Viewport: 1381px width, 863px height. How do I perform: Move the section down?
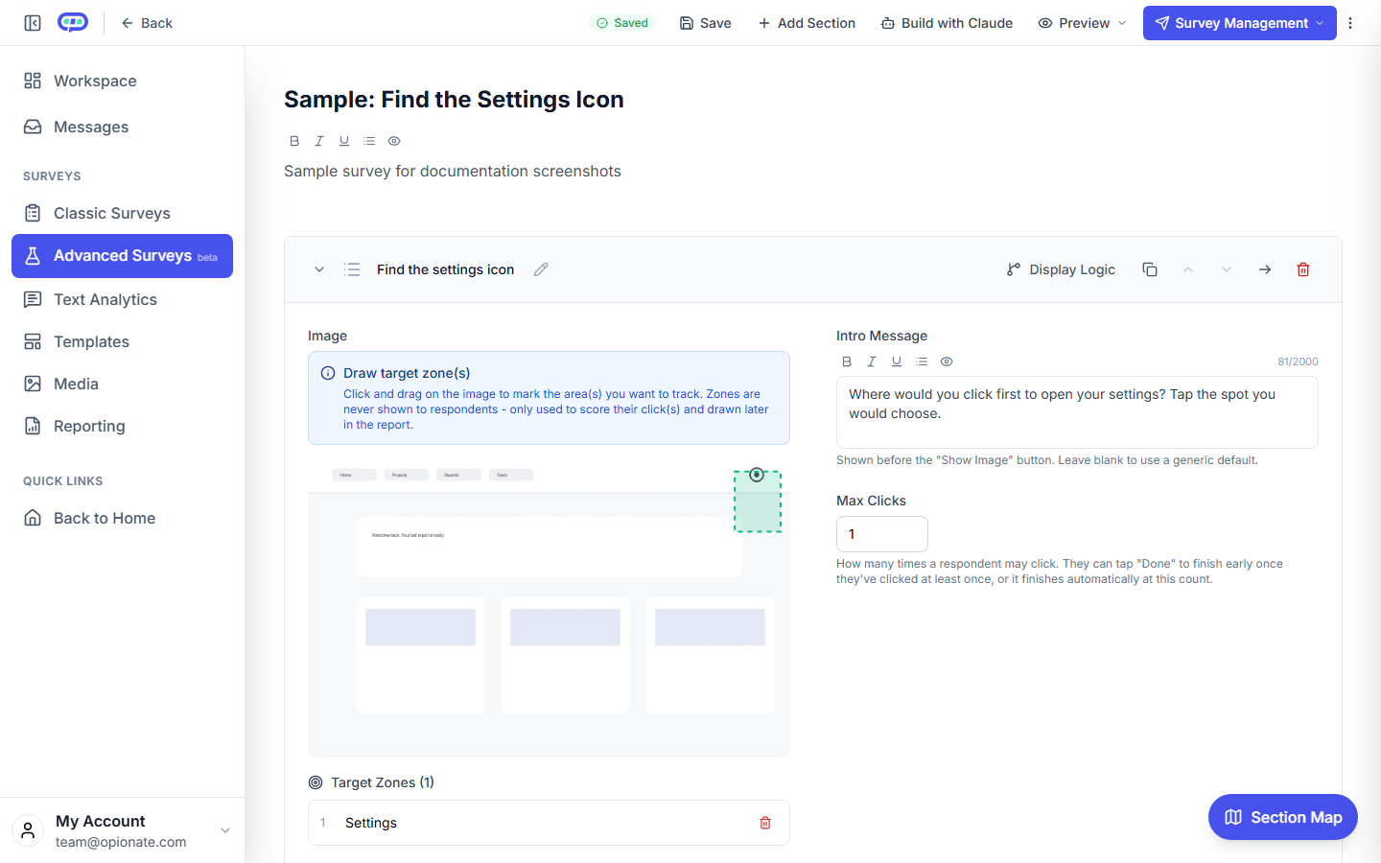pos(1227,269)
